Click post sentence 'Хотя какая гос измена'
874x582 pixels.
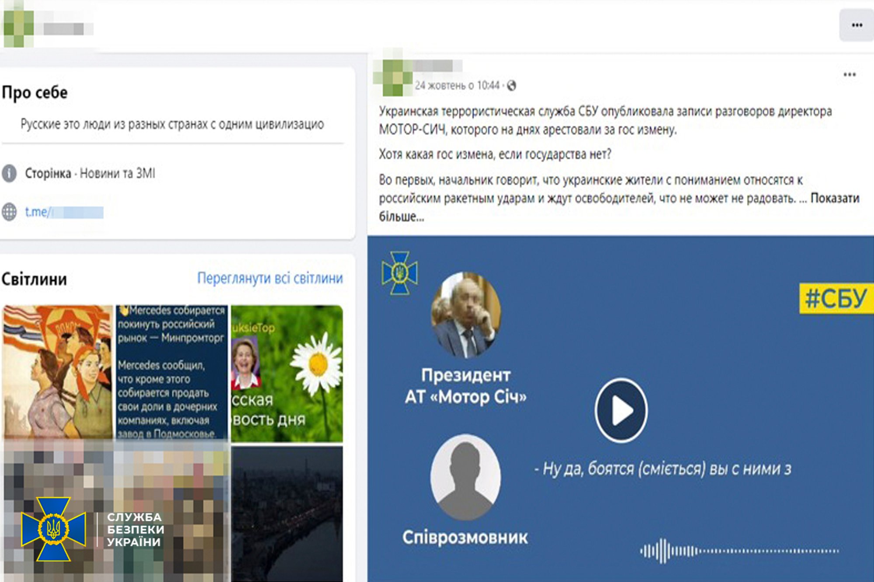(x=495, y=154)
